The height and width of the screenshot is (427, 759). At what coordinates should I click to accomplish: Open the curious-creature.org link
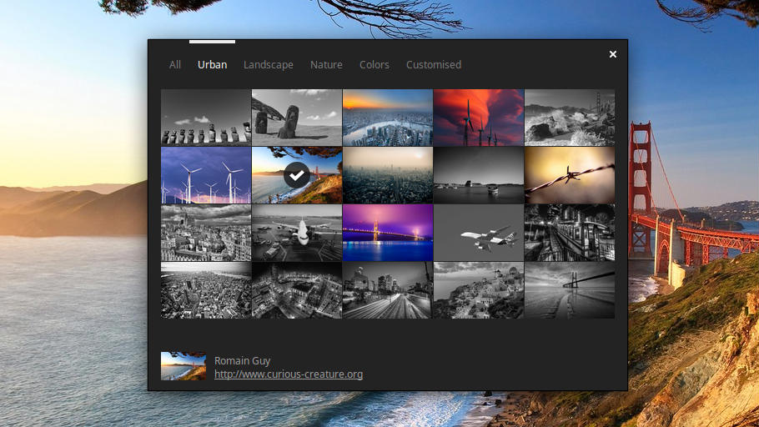(x=288, y=374)
